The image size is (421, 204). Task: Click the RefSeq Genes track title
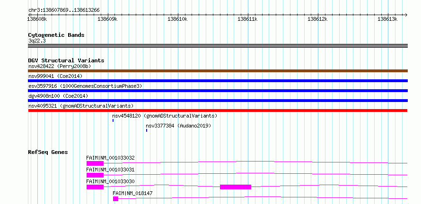(x=48, y=152)
